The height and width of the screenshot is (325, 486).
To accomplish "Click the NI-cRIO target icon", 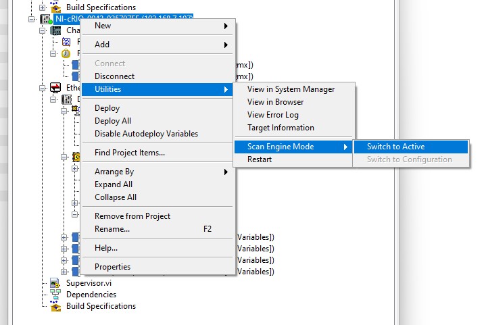I will coord(46,19).
